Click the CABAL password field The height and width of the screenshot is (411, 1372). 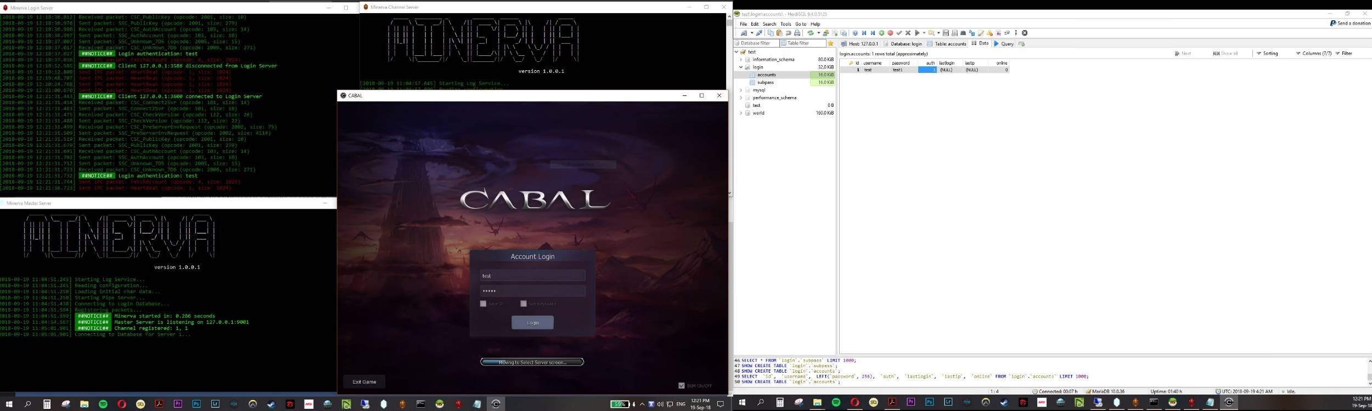pyautogui.click(x=532, y=291)
